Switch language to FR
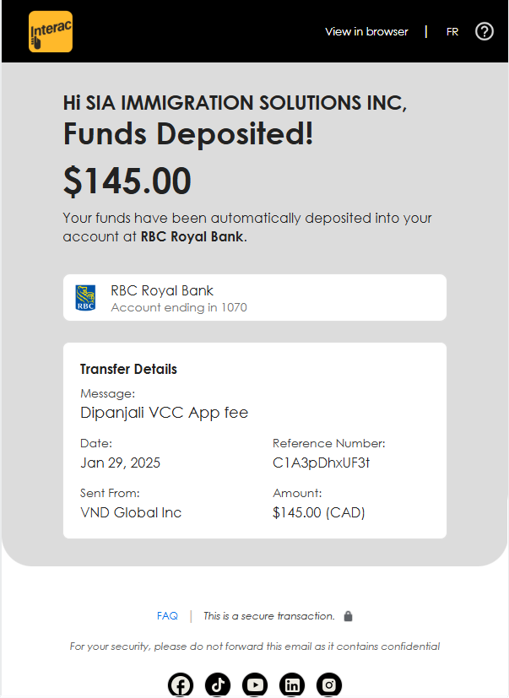 pyautogui.click(x=452, y=32)
